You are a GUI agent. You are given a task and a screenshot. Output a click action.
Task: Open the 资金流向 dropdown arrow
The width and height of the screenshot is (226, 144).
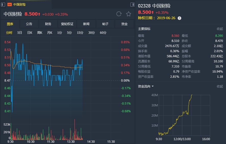click(x=153, y=86)
